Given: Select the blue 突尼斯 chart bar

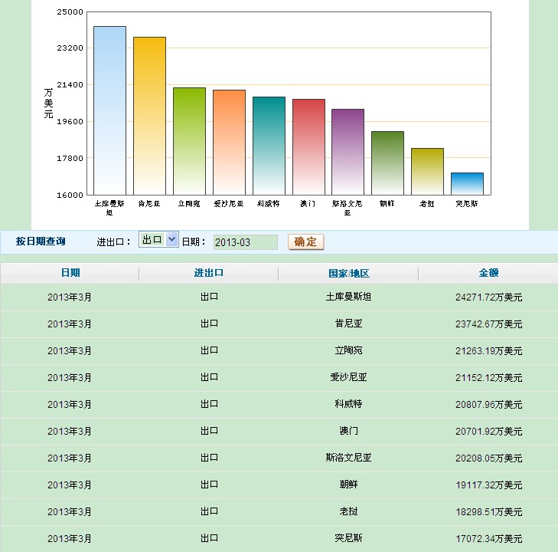Looking at the screenshot, I should tap(467, 183).
